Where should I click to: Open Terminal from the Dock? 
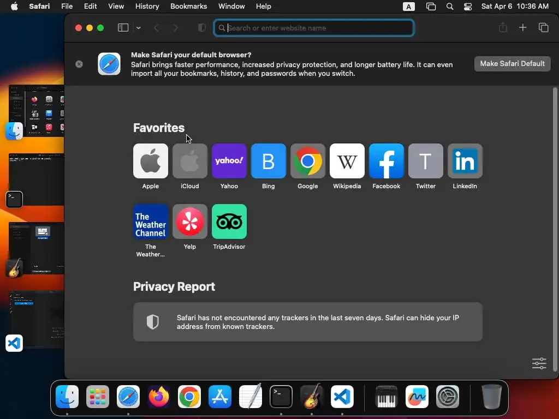pos(281,397)
